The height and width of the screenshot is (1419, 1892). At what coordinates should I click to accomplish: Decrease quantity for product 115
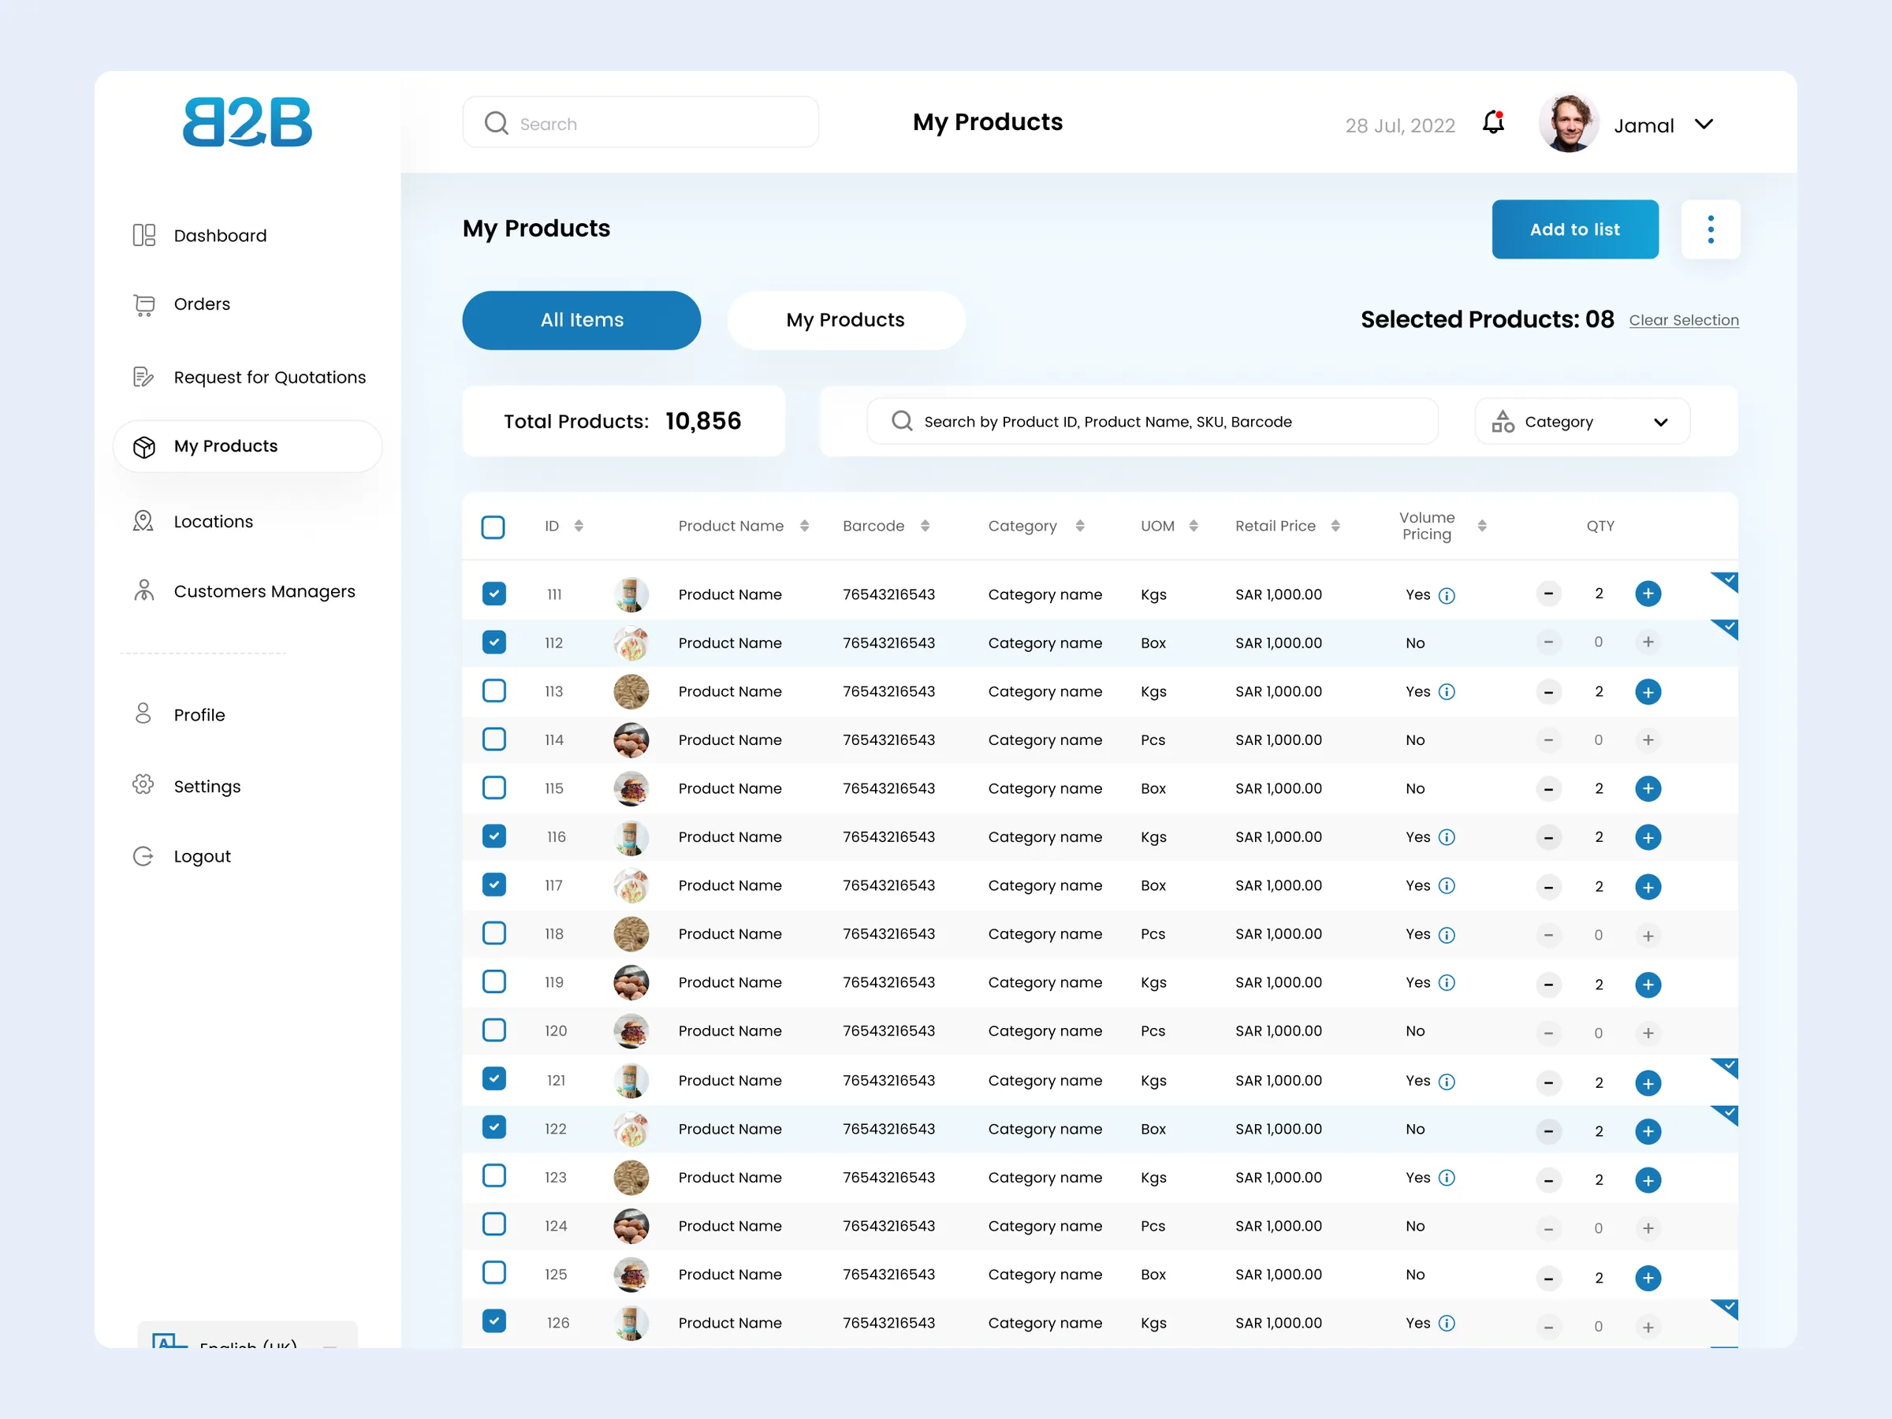point(1548,788)
